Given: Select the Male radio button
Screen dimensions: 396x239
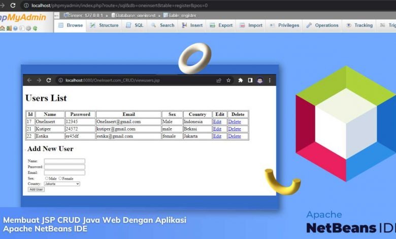Looking at the screenshot, I should point(47,178).
